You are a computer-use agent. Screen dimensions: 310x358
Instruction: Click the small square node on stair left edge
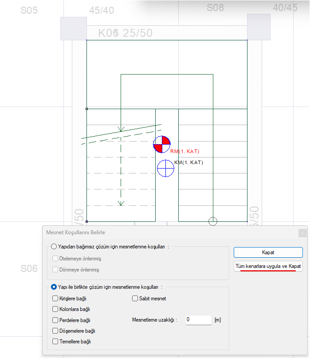86,109
